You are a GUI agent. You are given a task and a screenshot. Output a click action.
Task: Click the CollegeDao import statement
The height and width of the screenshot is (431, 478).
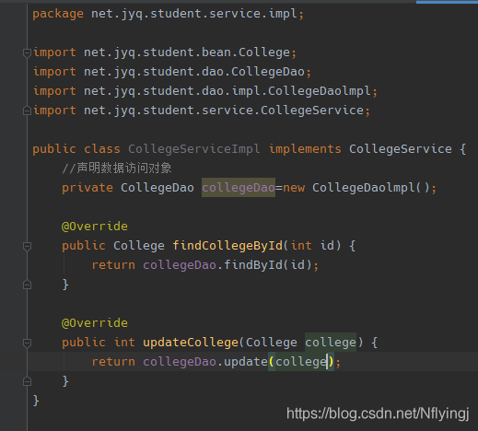coord(172,72)
